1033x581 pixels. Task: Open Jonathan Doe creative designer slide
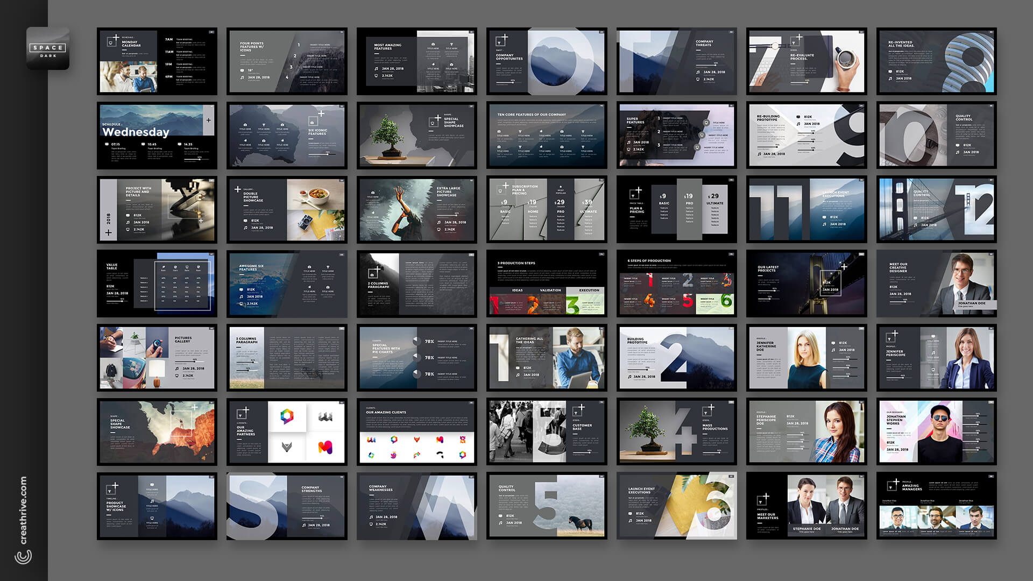(936, 284)
